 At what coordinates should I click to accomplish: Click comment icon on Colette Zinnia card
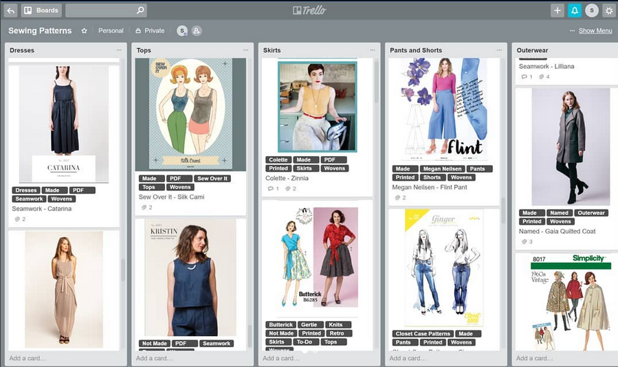click(x=270, y=189)
